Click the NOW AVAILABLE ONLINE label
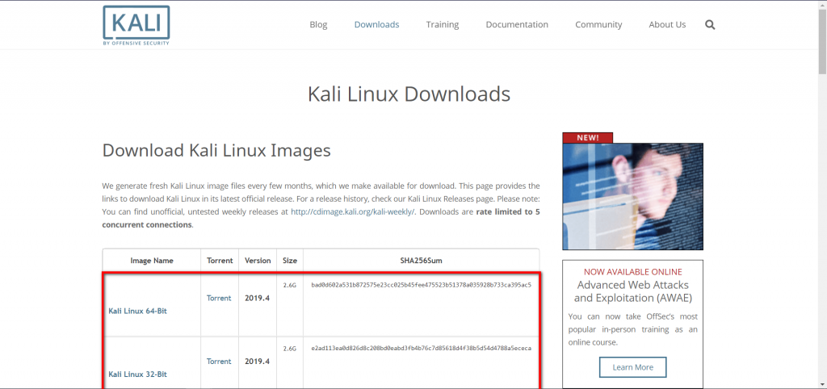 point(633,272)
